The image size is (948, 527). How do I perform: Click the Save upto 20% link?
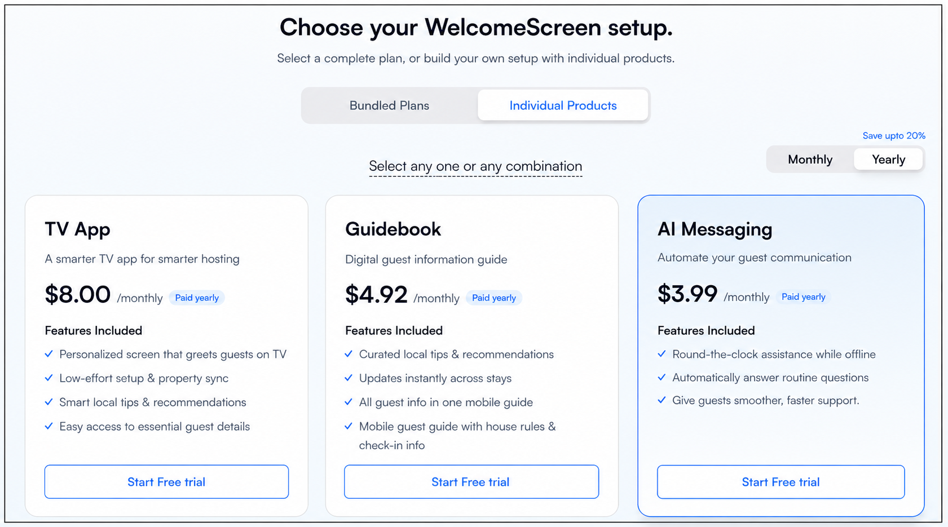(x=894, y=136)
